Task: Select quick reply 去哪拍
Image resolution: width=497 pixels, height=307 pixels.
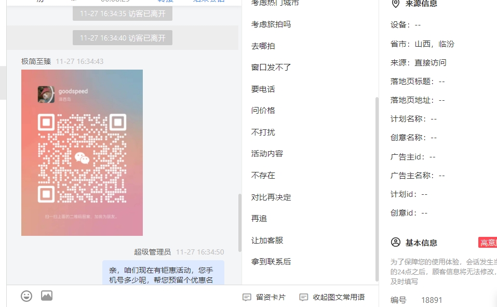Action: point(263,46)
